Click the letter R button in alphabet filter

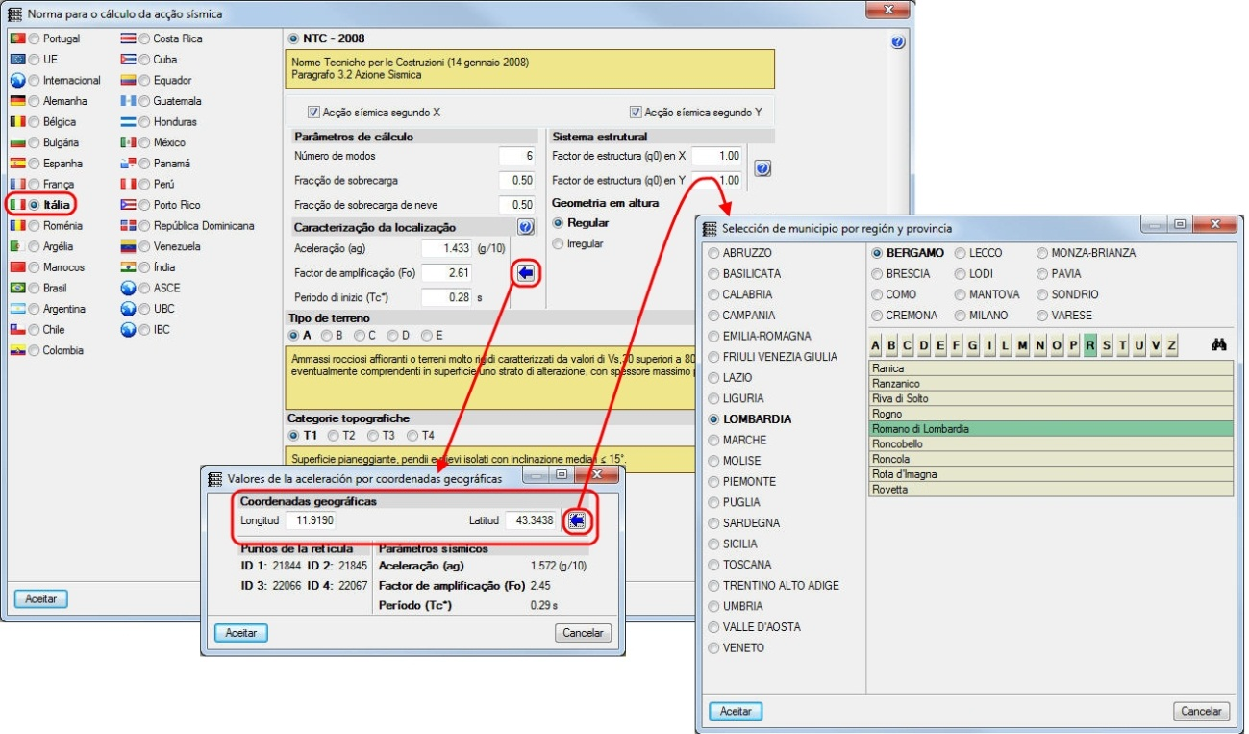point(1089,345)
